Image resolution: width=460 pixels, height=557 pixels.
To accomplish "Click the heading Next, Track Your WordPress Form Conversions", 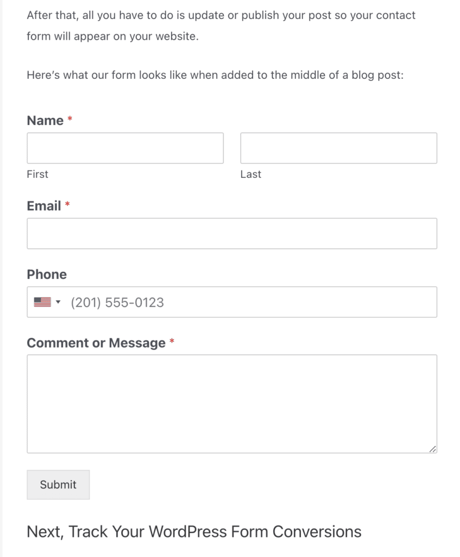I will pyautogui.click(x=193, y=531).
